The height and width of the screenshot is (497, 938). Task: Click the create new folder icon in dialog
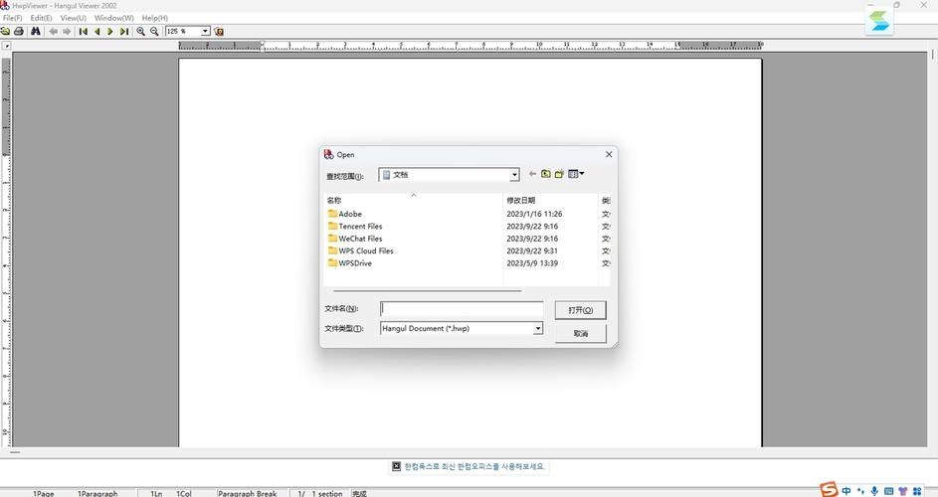click(559, 174)
